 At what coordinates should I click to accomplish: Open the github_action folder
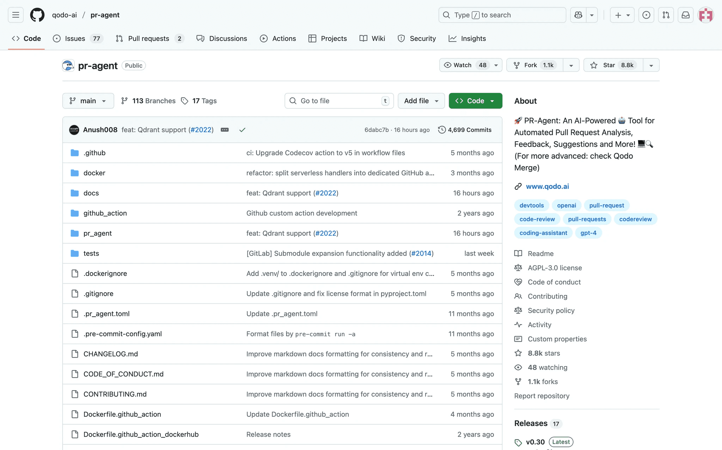[x=105, y=213]
